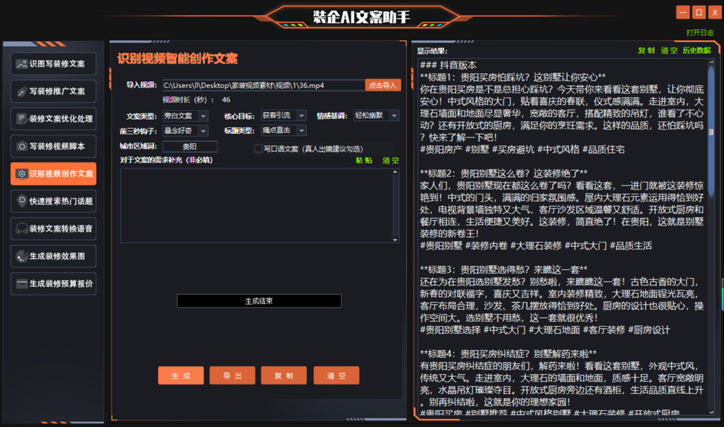This screenshot has width=724, height=427.
Task: Open the 文案类型 dropdown showing 旁白文案
Action: (185, 116)
